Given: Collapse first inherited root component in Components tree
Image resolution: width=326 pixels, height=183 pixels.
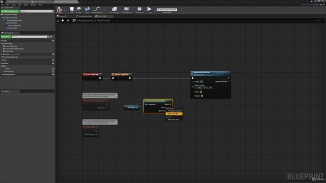Looking at the screenshot, I should (3, 18).
